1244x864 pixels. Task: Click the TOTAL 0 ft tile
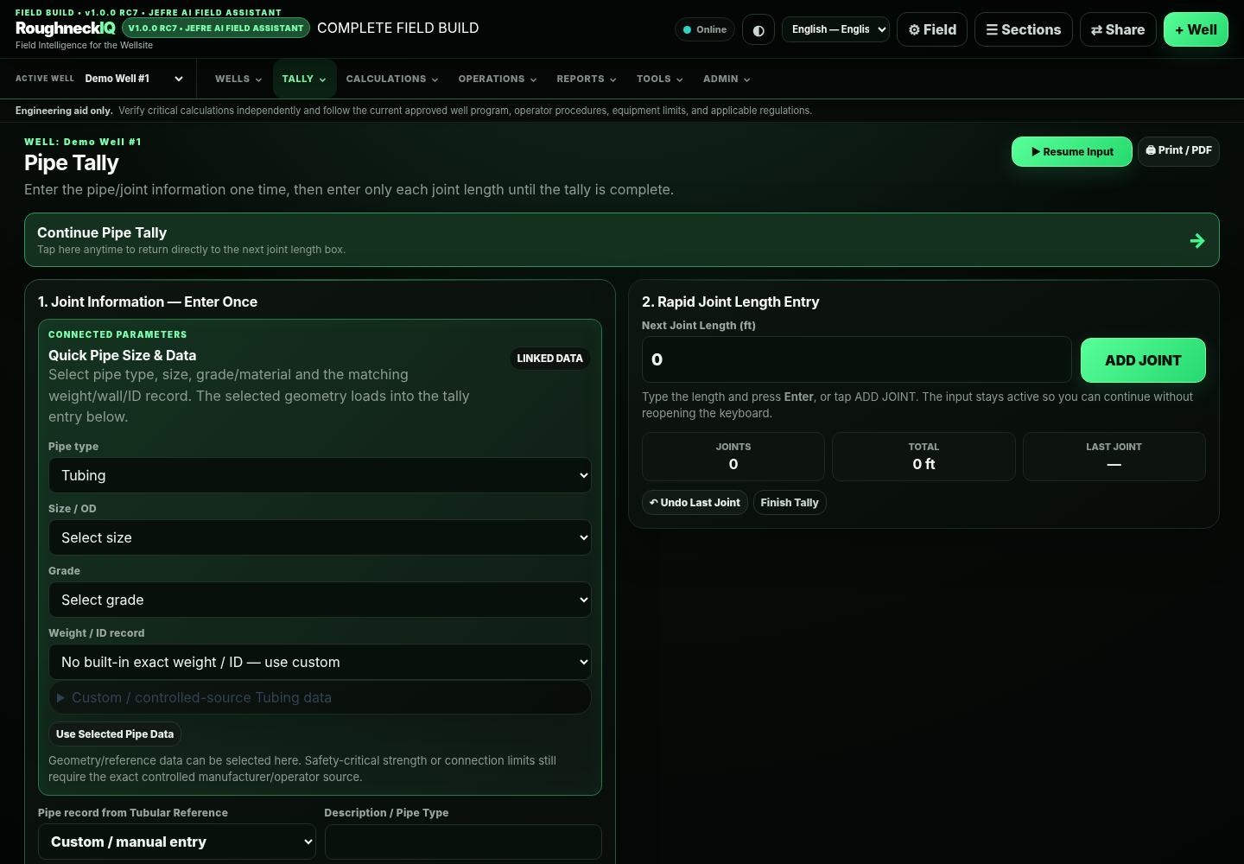coord(923,456)
